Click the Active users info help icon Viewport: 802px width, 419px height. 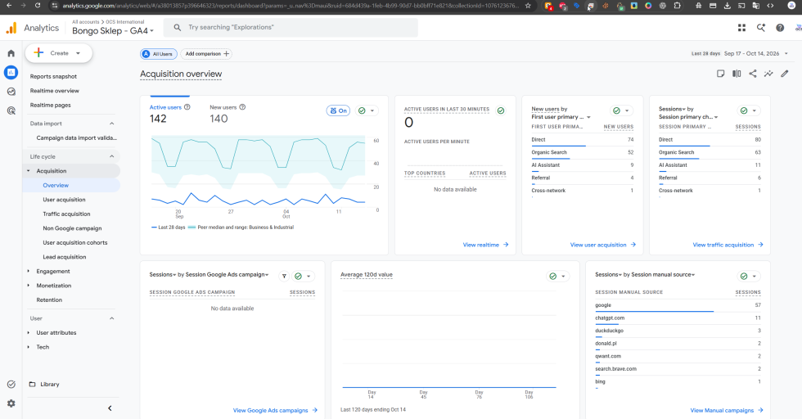tap(187, 107)
